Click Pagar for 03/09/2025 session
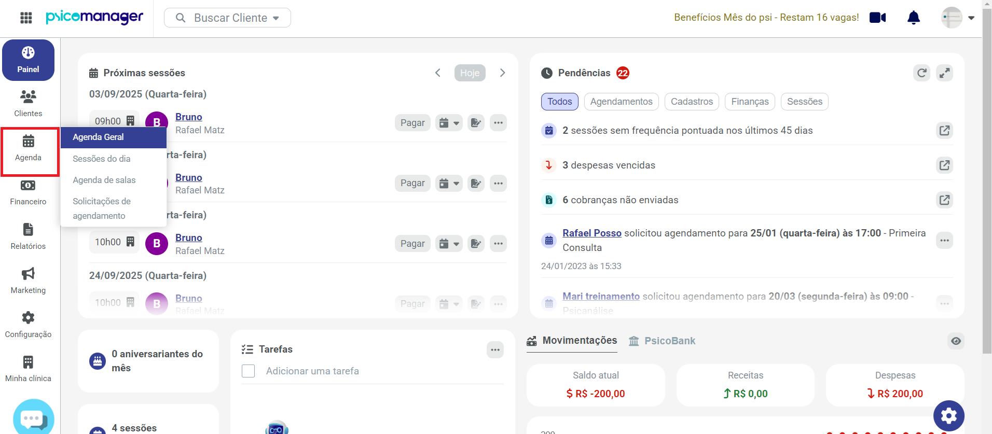 pyautogui.click(x=412, y=123)
